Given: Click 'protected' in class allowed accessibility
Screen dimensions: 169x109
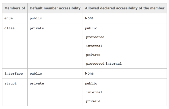Looking at the screenshot, I should point(95,37).
